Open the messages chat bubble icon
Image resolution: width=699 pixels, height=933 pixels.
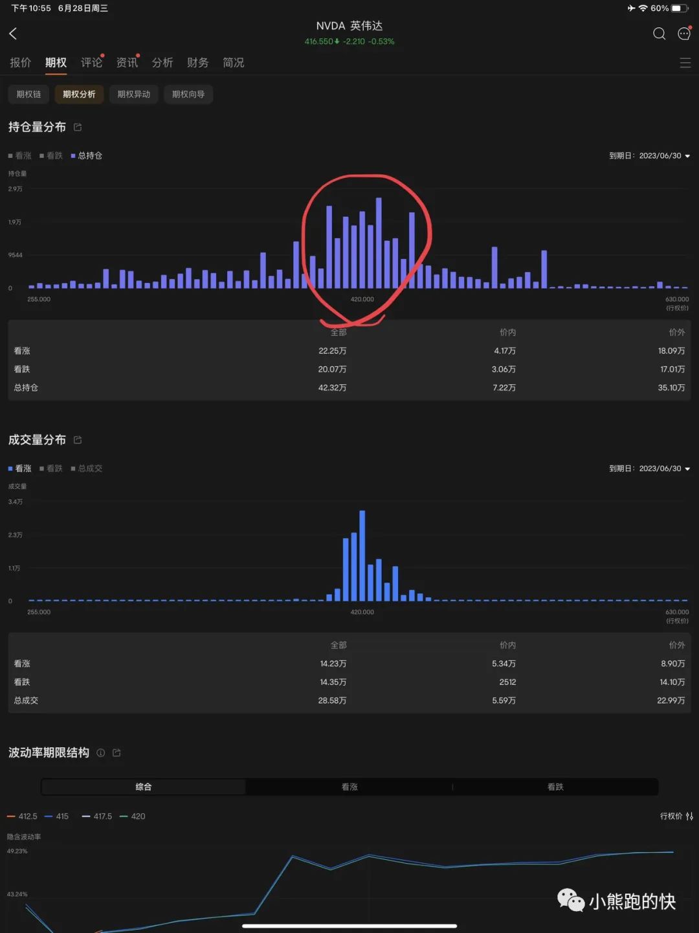684,33
